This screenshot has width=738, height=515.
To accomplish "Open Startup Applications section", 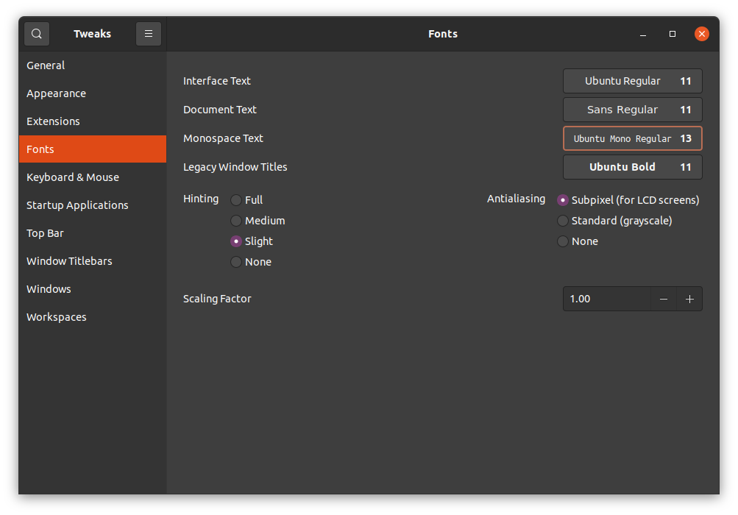I will pos(93,205).
